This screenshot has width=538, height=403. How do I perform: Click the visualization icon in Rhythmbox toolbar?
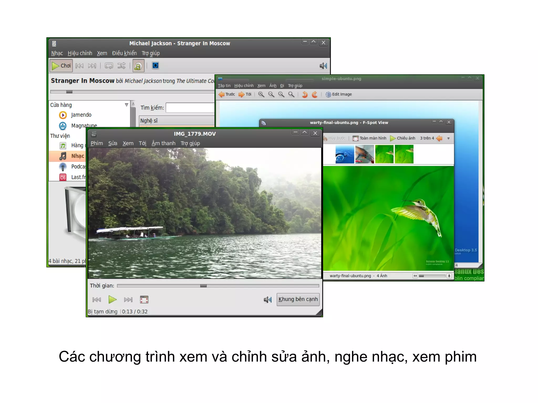point(155,66)
